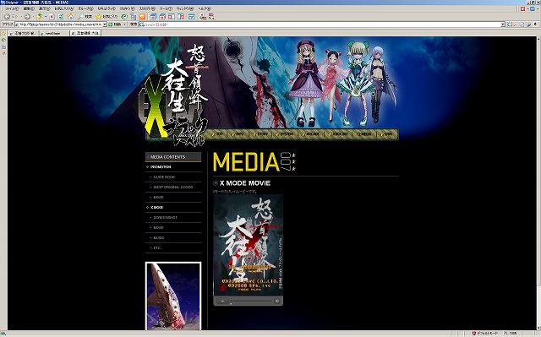Click the blue icon at menu bar's right

(x=532, y=8)
